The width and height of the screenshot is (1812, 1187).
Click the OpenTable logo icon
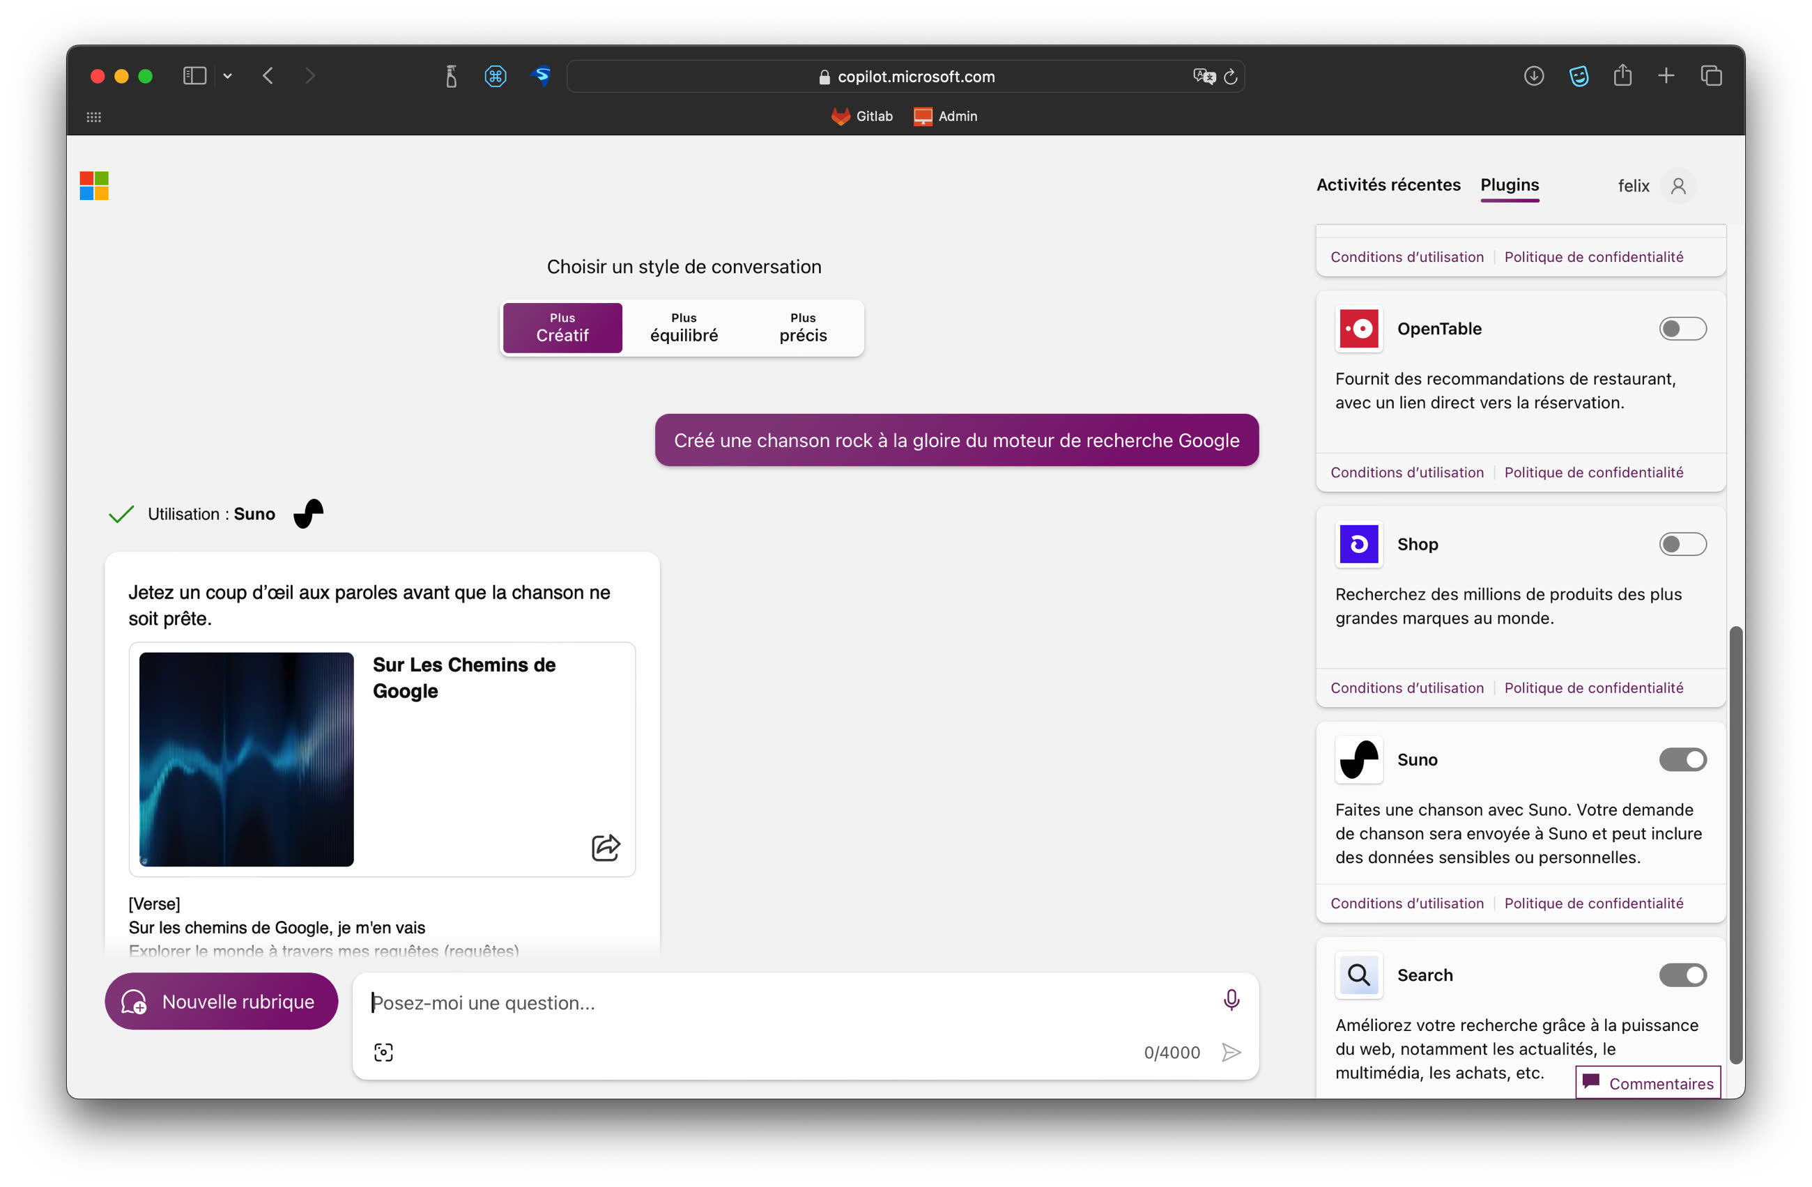[1358, 329]
